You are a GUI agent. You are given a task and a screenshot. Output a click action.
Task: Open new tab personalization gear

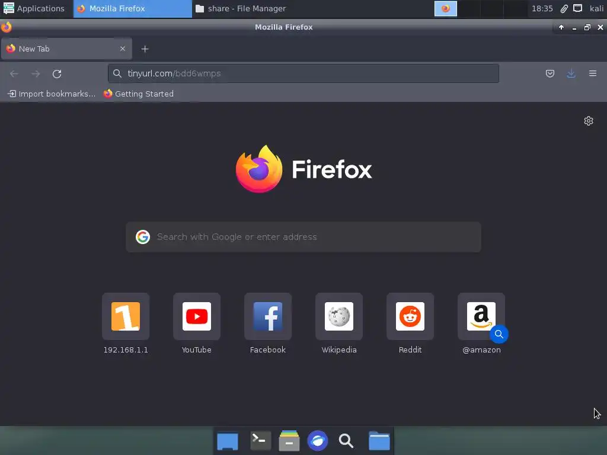click(589, 121)
